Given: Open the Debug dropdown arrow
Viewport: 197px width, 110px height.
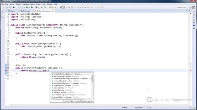Looking at the screenshot, I should coord(25,7).
